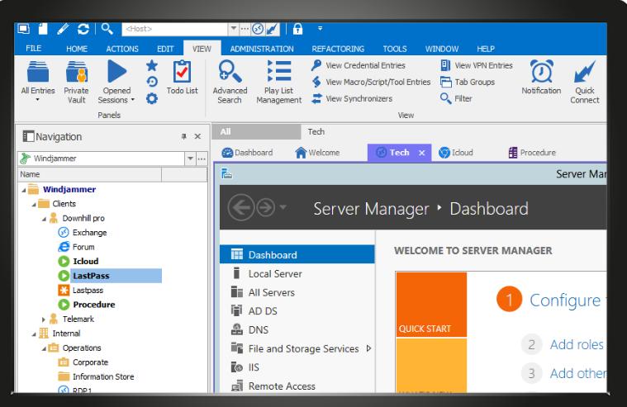Open the REFACTORING ribbon tab
Screen dimensions: 627x407
[x=338, y=49]
